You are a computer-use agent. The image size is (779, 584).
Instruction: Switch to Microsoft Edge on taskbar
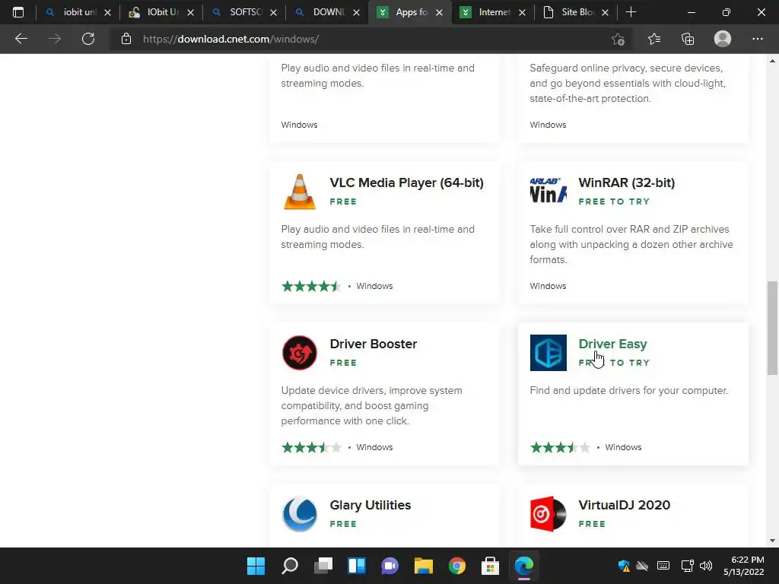523,566
